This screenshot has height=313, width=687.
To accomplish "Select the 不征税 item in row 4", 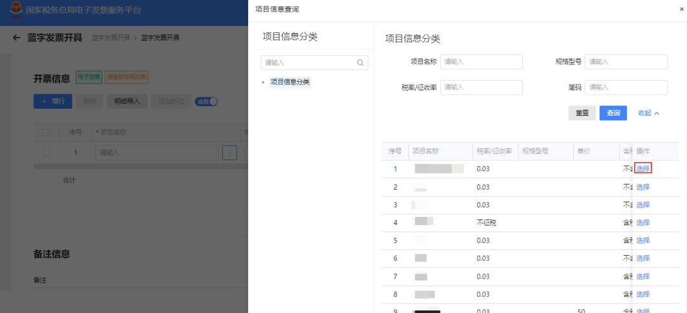I will 643,223.
